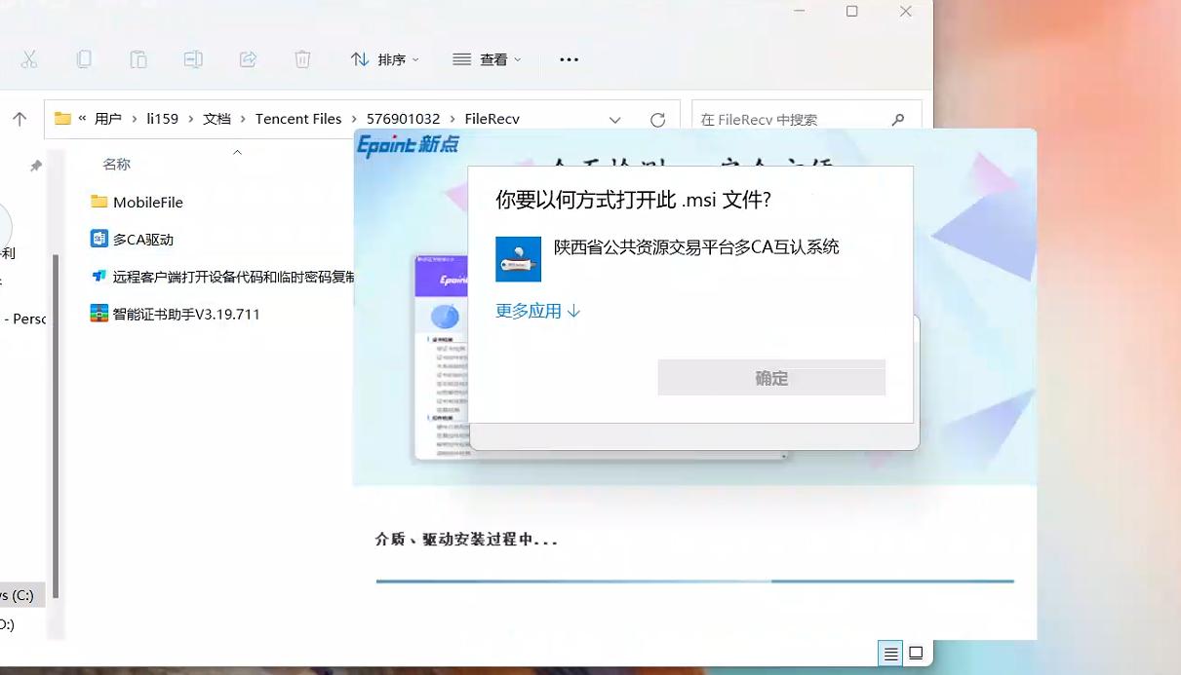Viewport: 1181px width, 675px height.
Task: Switch to details view layout icon
Action: click(889, 654)
